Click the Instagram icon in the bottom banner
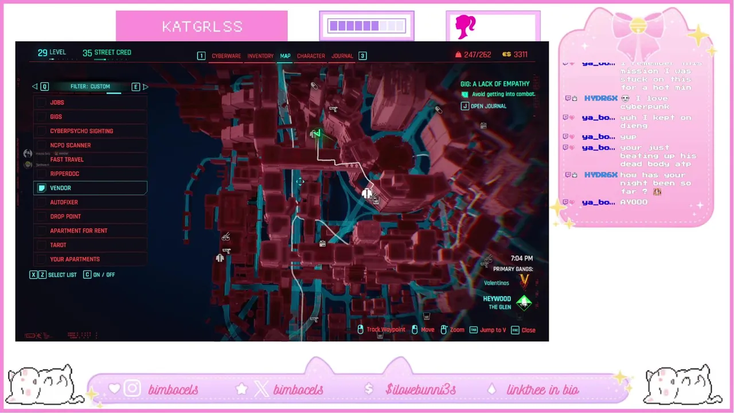The height and width of the screenshot is (413, 734). click(x=132, y=389)
